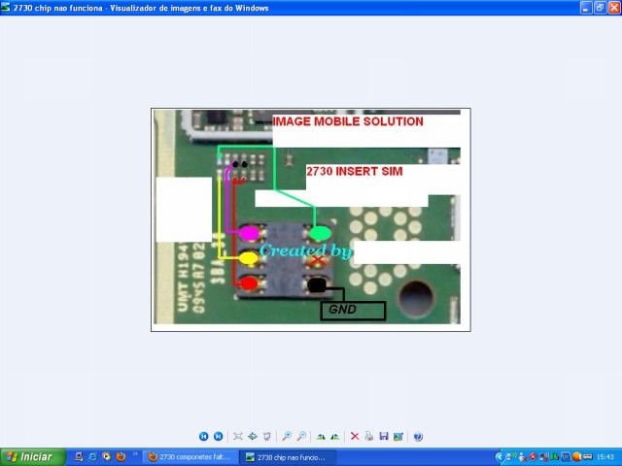Start the slide show
622x466 pixels.
[267, 436]
